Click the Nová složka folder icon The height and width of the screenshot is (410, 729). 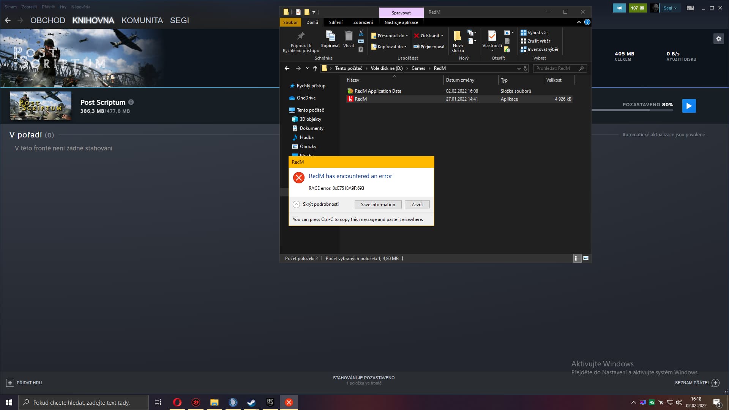tap(458, 36)
